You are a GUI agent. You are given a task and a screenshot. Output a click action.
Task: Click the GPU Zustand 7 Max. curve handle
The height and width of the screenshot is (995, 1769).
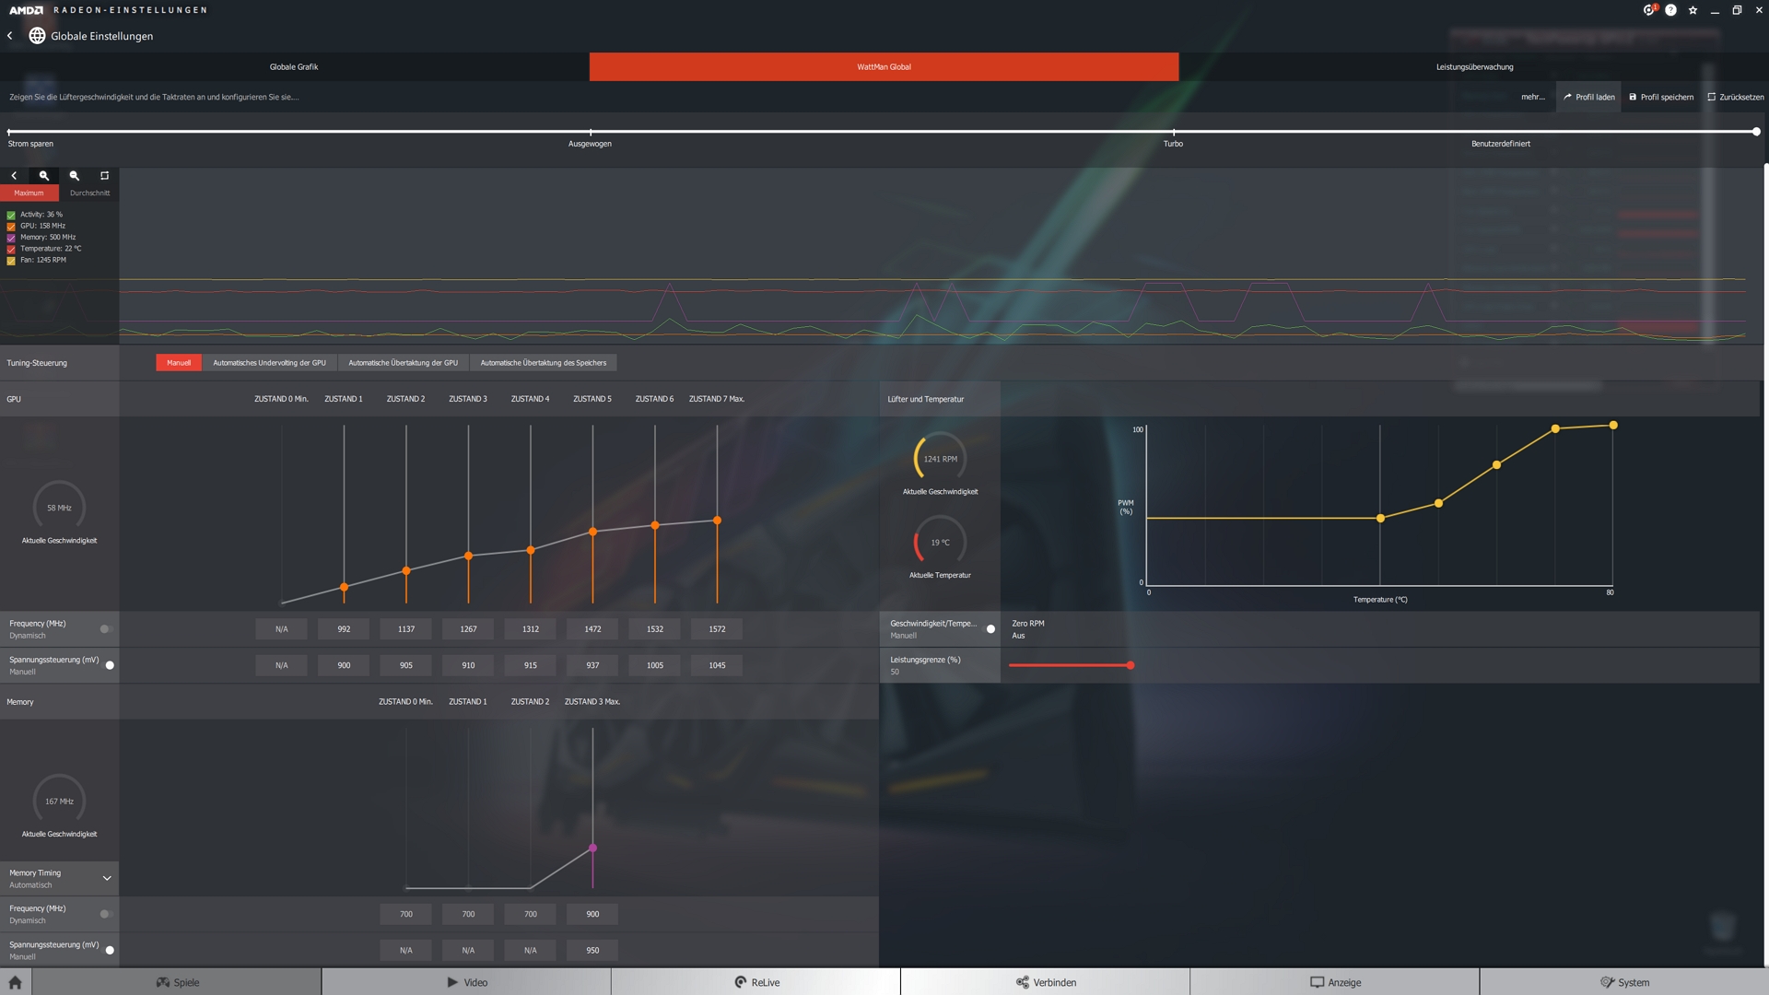click(x=717, y=521)
